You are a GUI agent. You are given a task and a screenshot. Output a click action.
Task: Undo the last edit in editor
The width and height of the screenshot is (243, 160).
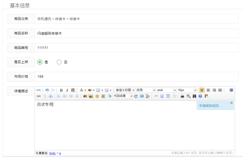[47, 90]
